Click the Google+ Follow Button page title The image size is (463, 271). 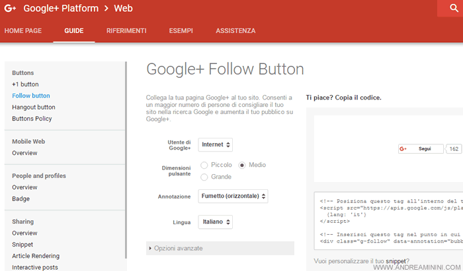(x=225, y=69)
